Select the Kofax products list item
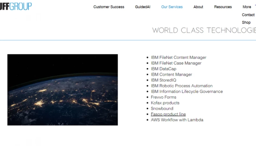This screenshot has width=256, height=154. tap(165, 103)
